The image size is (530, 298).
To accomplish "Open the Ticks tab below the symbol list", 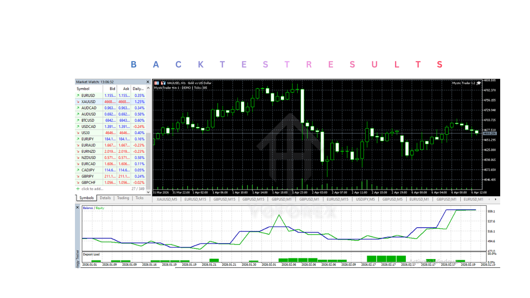I will click(140, 198).
